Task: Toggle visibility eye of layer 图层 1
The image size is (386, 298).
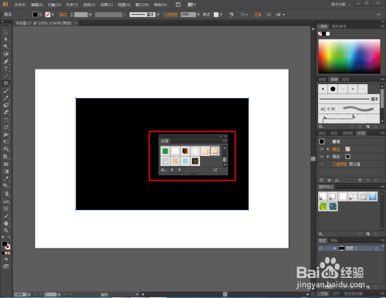Action: coord(321,249)
